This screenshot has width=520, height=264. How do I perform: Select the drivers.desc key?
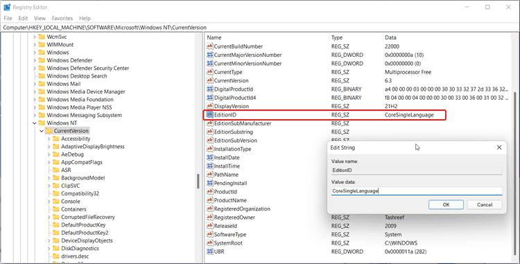pyautogui.click(x=75, y=256)
